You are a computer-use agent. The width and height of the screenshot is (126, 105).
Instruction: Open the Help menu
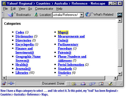[59, 9]
